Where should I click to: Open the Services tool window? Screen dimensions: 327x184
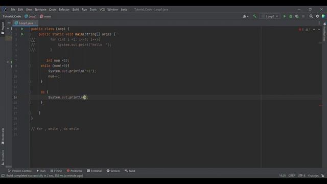pos(113,171)
